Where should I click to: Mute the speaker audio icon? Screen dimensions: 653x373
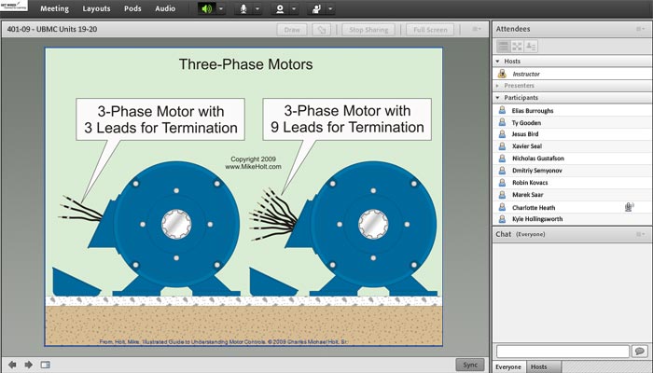point(205,8)
